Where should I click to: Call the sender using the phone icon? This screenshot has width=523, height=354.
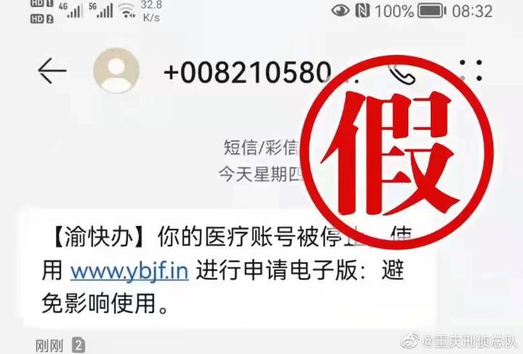pos(402,73)
